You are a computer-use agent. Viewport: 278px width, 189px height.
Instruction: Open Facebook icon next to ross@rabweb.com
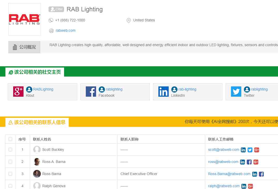pos(249,162)
